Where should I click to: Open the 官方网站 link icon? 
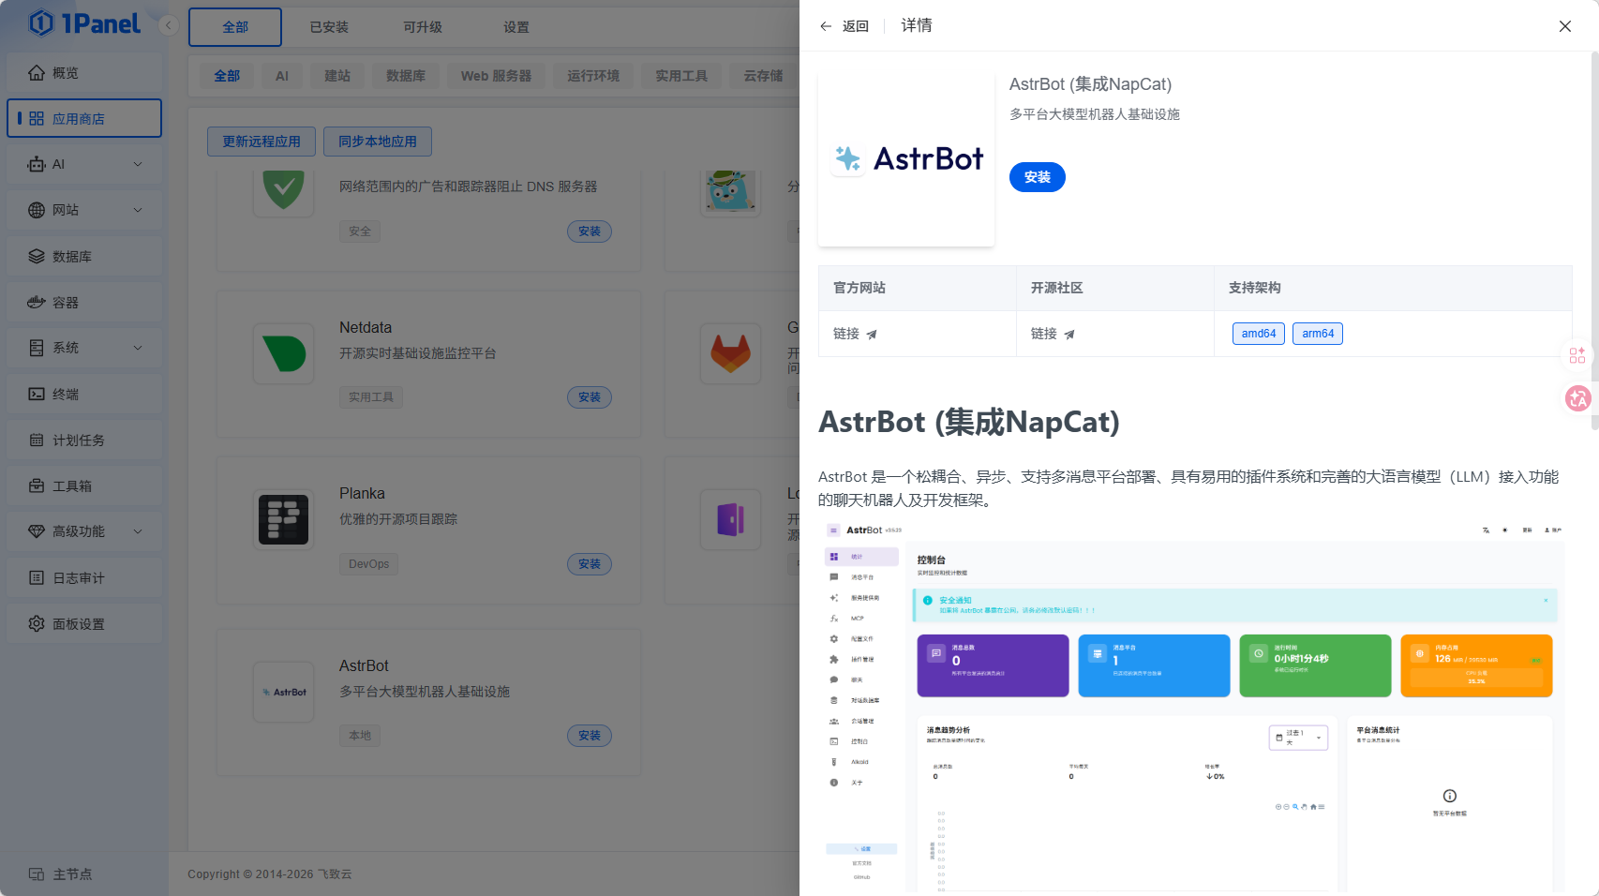pyautogui.click(x=872, y=334)
